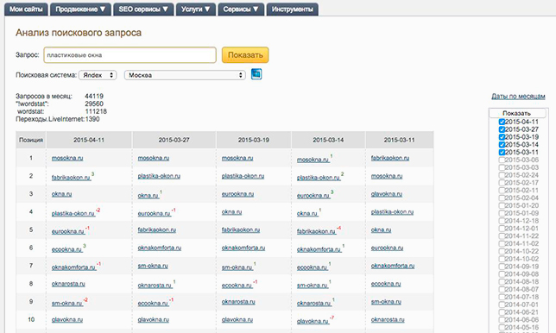Select the Переходы.LiveInternet value 1390

tap(92, 119)
